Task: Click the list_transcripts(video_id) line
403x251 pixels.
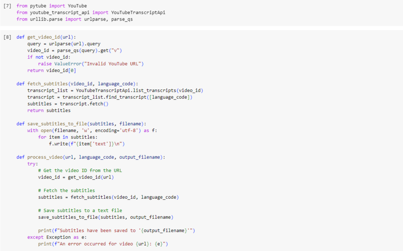Action: [x=115, y=91]
